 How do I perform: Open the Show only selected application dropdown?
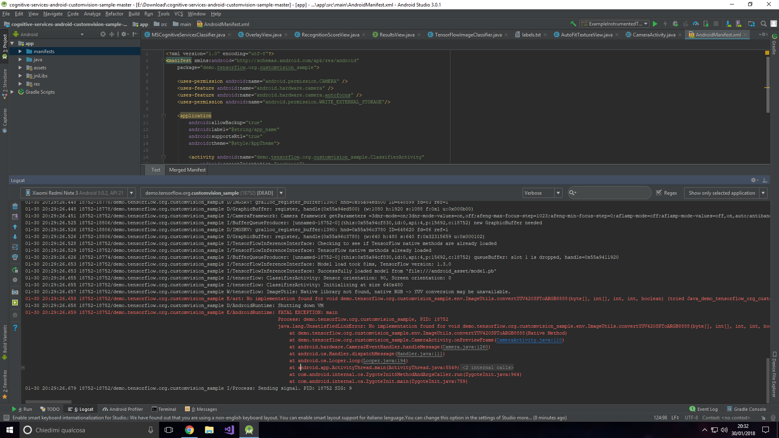pyautogui.click(x=763, y=193)
